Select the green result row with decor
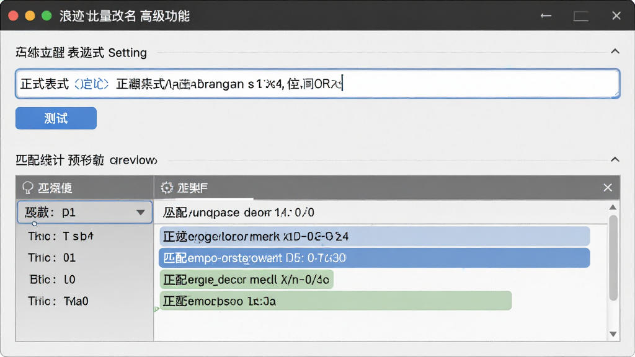This screenshot has height=357, width=635. click(246, 280)
